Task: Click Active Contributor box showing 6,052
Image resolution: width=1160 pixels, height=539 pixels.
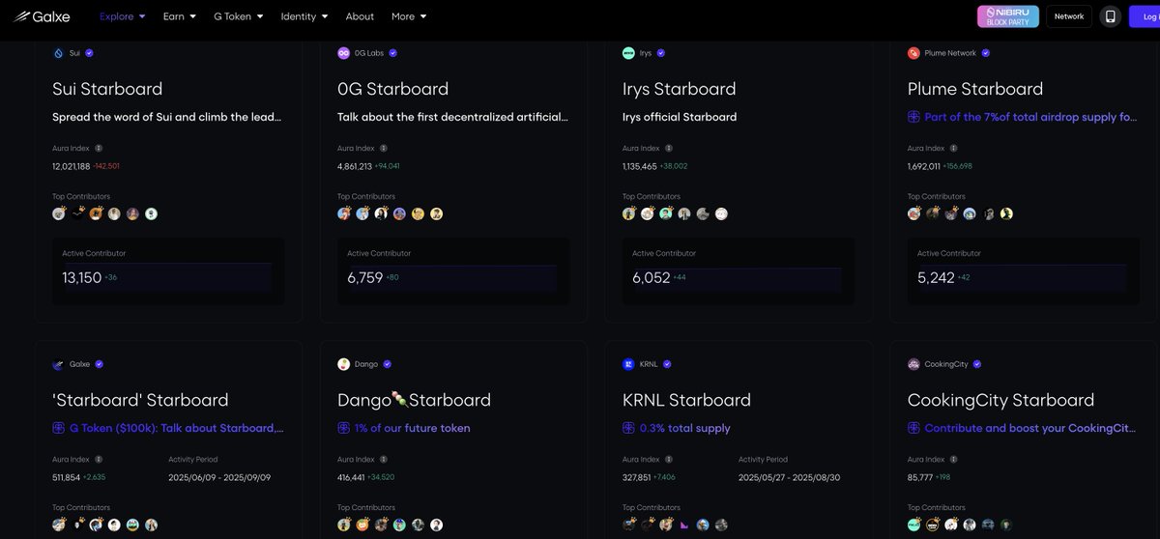Action: 739,270
